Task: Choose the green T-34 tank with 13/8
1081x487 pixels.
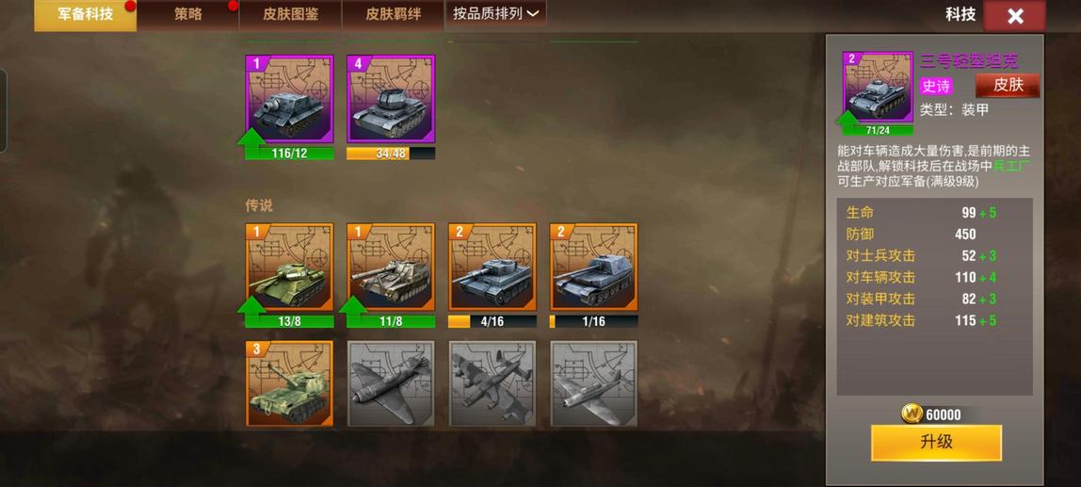Action: pos(290,267)
